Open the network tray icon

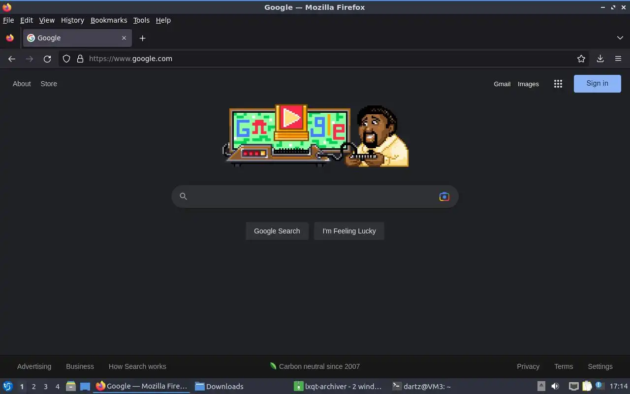tap(573, 387)
